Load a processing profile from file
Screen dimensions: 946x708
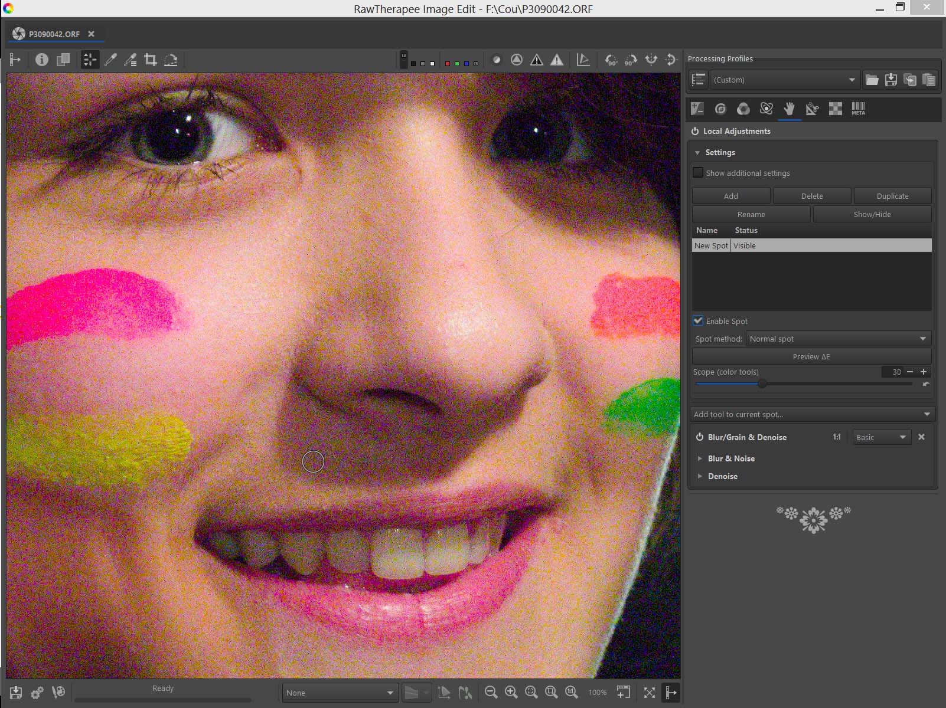(x=872, y=80)
